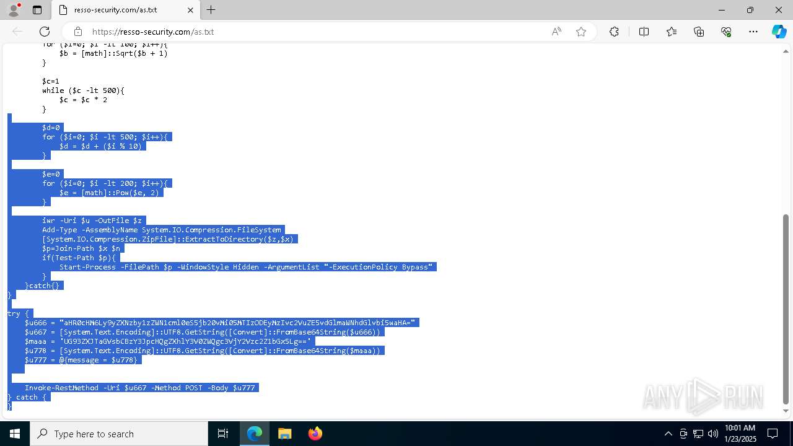Click the 'Invoke-RestMethod -Uri $u667' line
This screenshot has width=793, height=446.
pos(140,388)
